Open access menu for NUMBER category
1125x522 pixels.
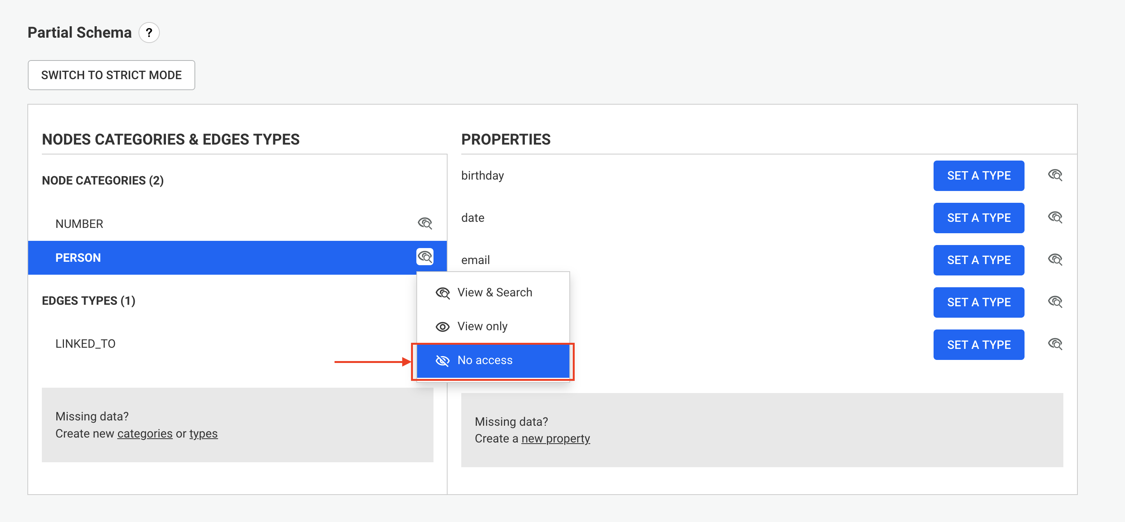click(424, 223)
